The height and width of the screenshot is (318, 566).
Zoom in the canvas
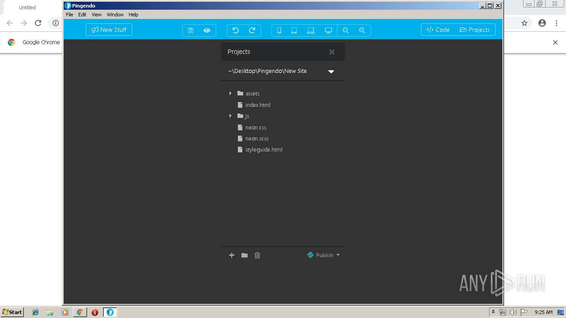[x=362, y=30]
